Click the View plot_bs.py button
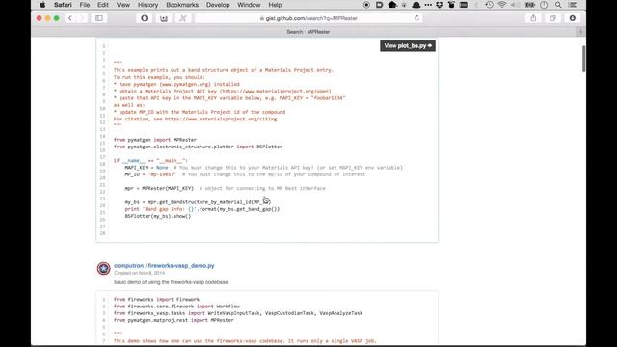 (408, 46)
